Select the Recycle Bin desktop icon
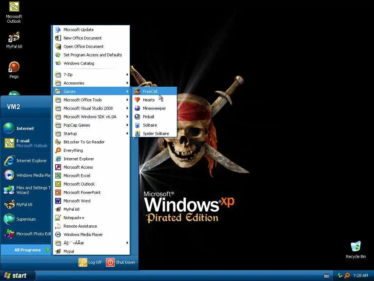Image resolution: width=374 pixels, height=281 pixels. pyautogui.click(x=356, y=250)
